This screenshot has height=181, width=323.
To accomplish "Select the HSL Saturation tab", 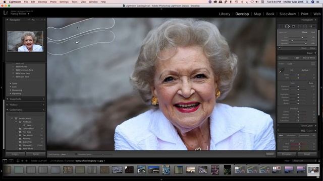I will pos(291,135).
